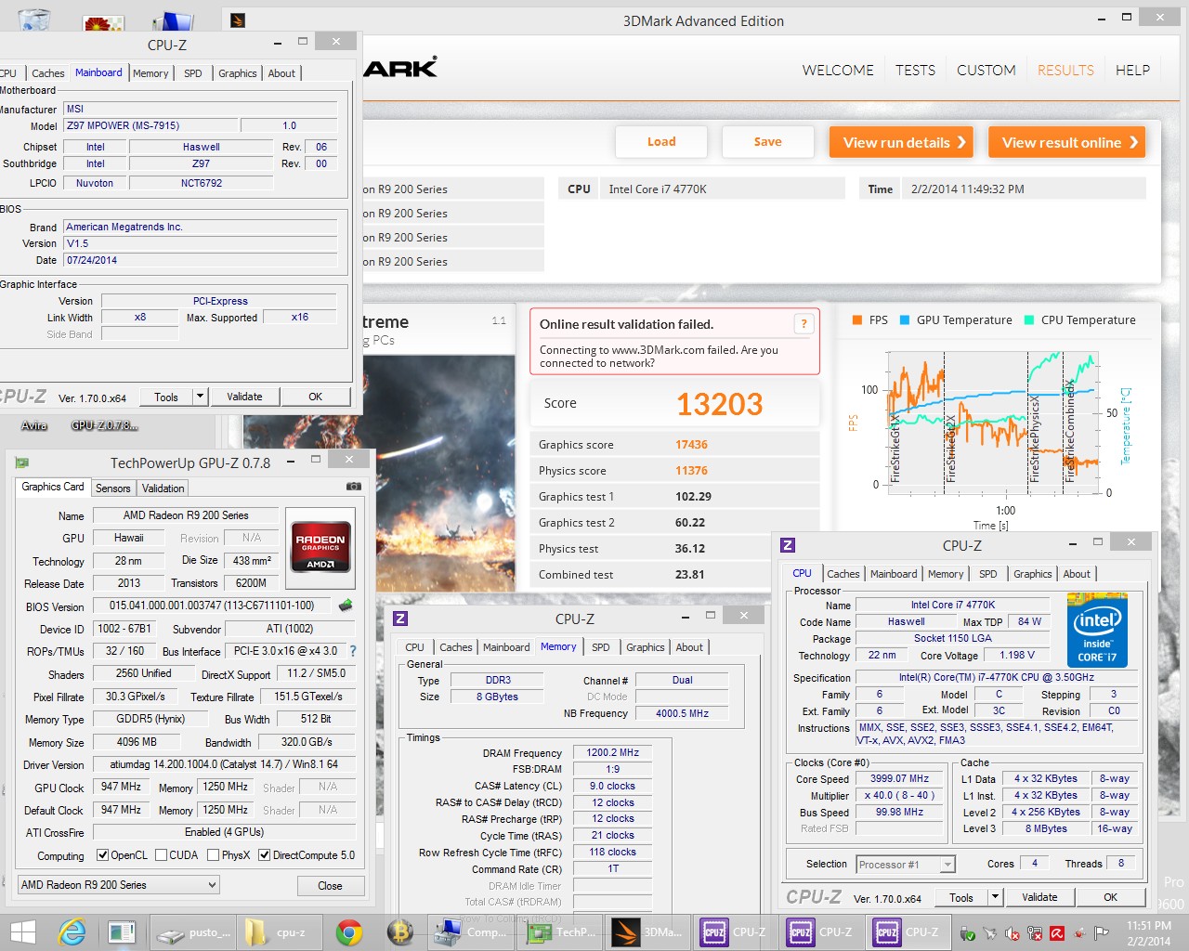Viewport: 1189px width, 951px height.
Task: Launch Internet Explorer from the taskbar
Action: coord(71,932)
